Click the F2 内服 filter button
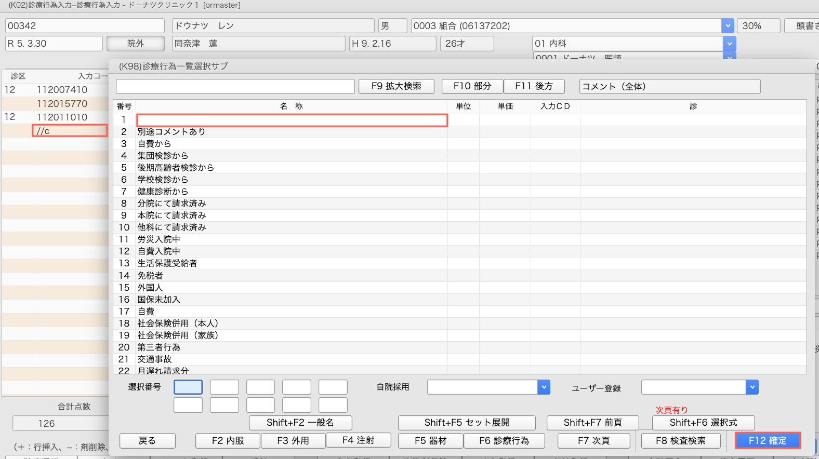 (228, 440)
